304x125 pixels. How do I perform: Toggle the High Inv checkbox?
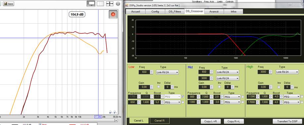pos(279,87)
